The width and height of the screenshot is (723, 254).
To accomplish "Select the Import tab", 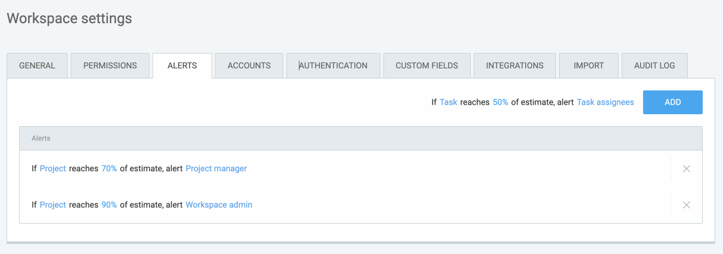I will (x=588, y=65).
